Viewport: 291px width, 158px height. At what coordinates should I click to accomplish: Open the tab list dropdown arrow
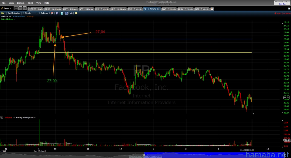click(28, 9)
